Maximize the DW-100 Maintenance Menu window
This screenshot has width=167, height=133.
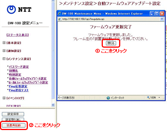click(x=157, y=14)
